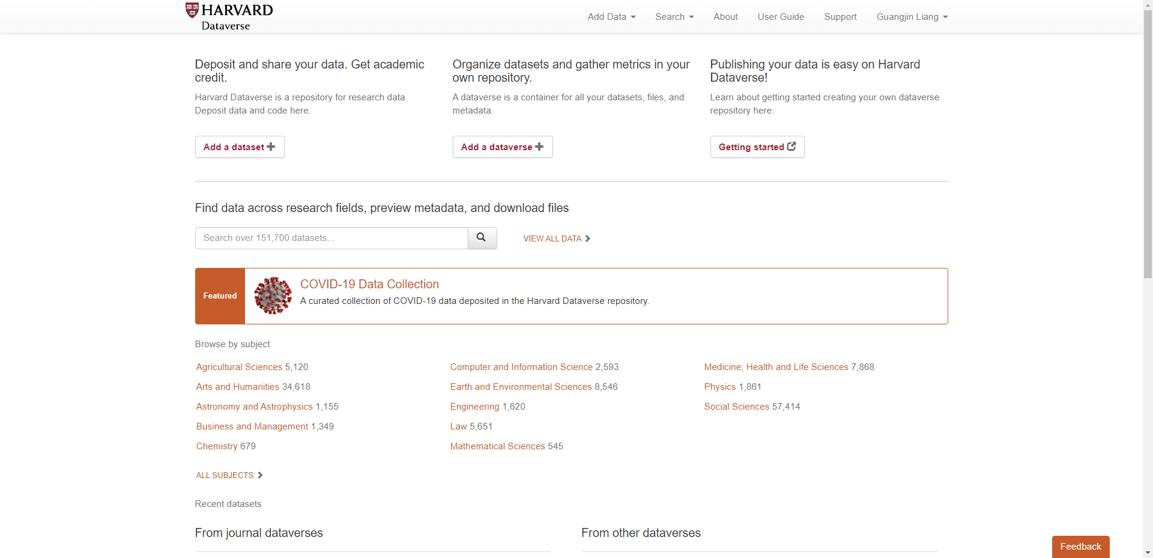Click the From journal dataverses heading

point(259,533)
